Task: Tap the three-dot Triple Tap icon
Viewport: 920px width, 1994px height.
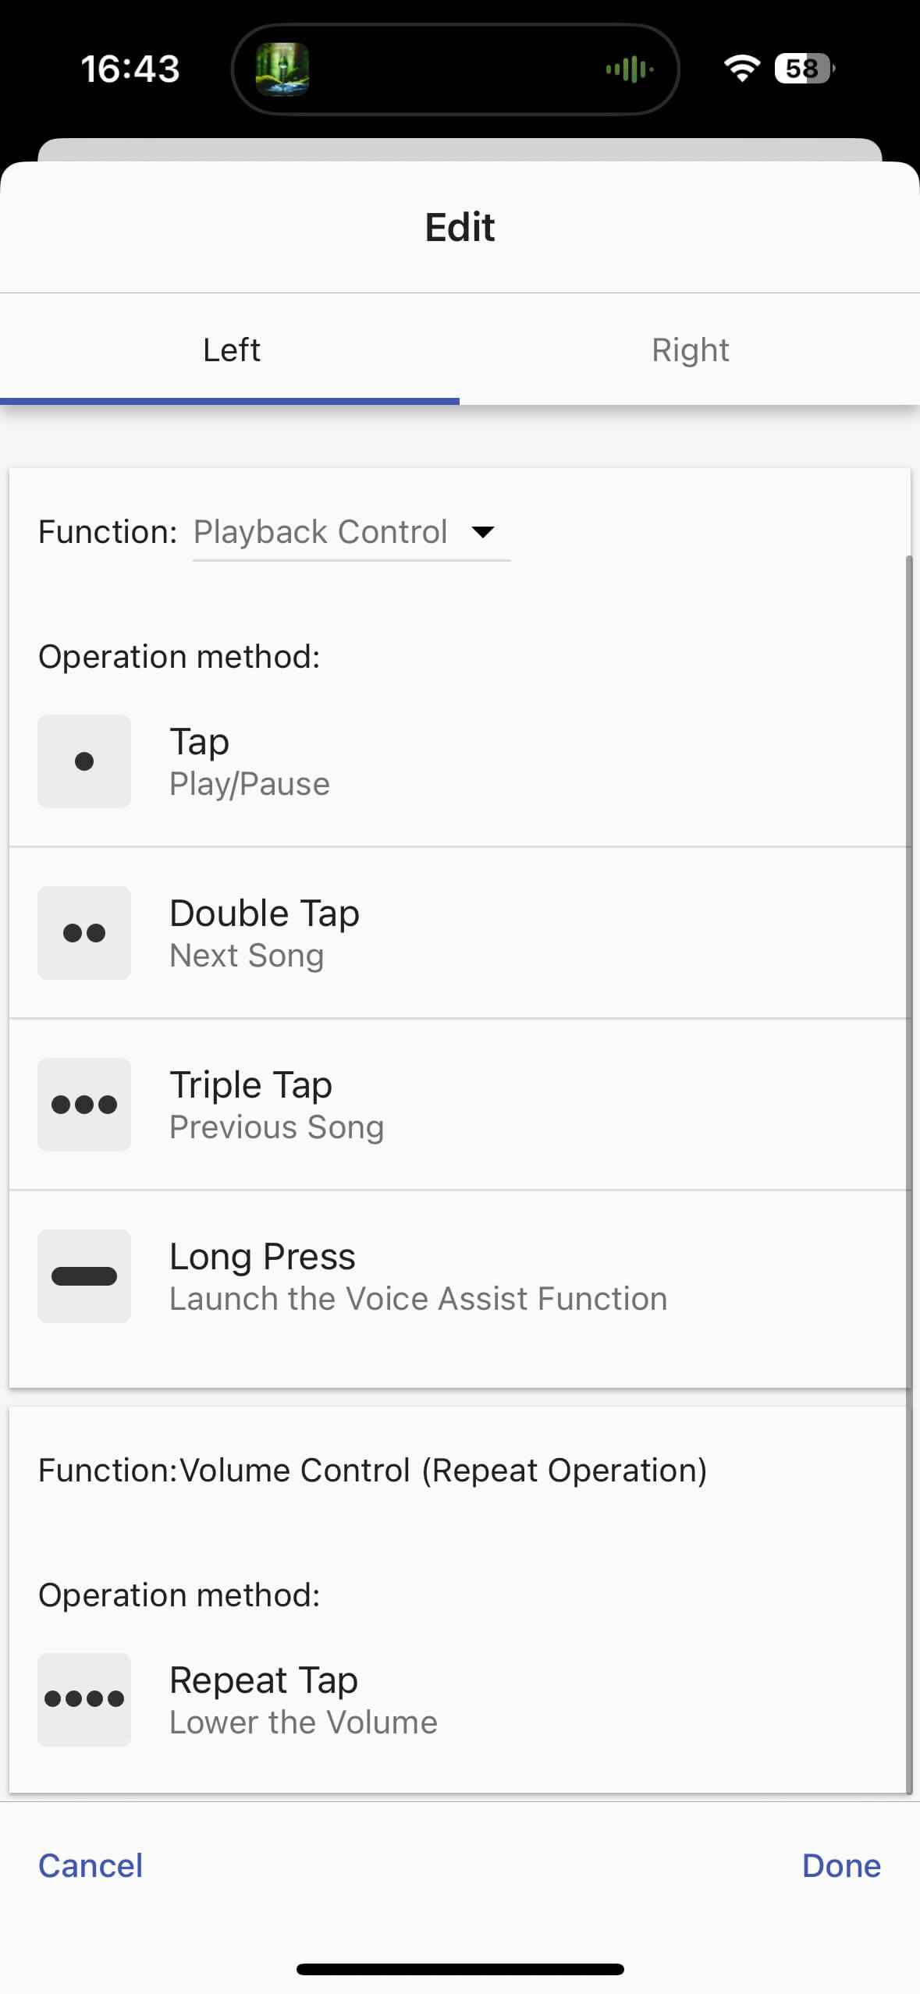Action: coord(84,1104)
